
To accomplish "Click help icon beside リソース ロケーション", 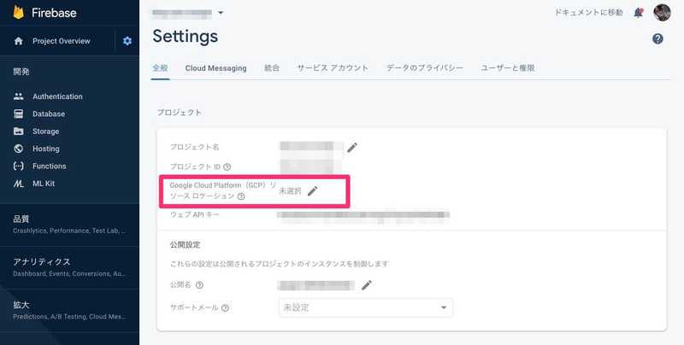I will point(241,196).
